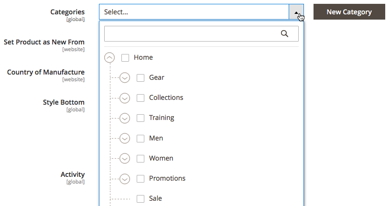
Task: Tick the Collections checkbox
Action: pos(141,98)
